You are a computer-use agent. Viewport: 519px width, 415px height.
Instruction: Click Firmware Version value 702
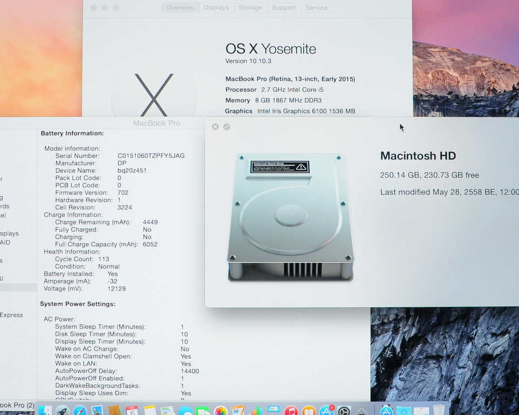click(123, 192)
